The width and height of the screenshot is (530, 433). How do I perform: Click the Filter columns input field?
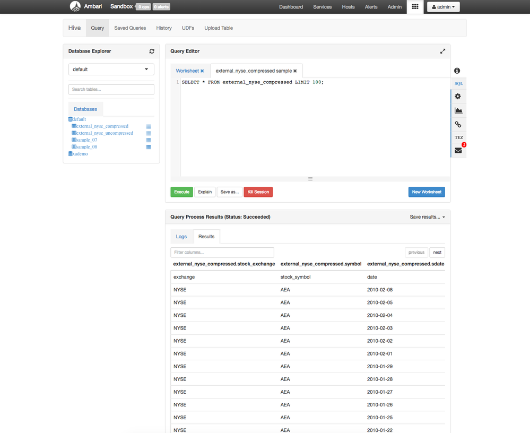pos(222,252)
